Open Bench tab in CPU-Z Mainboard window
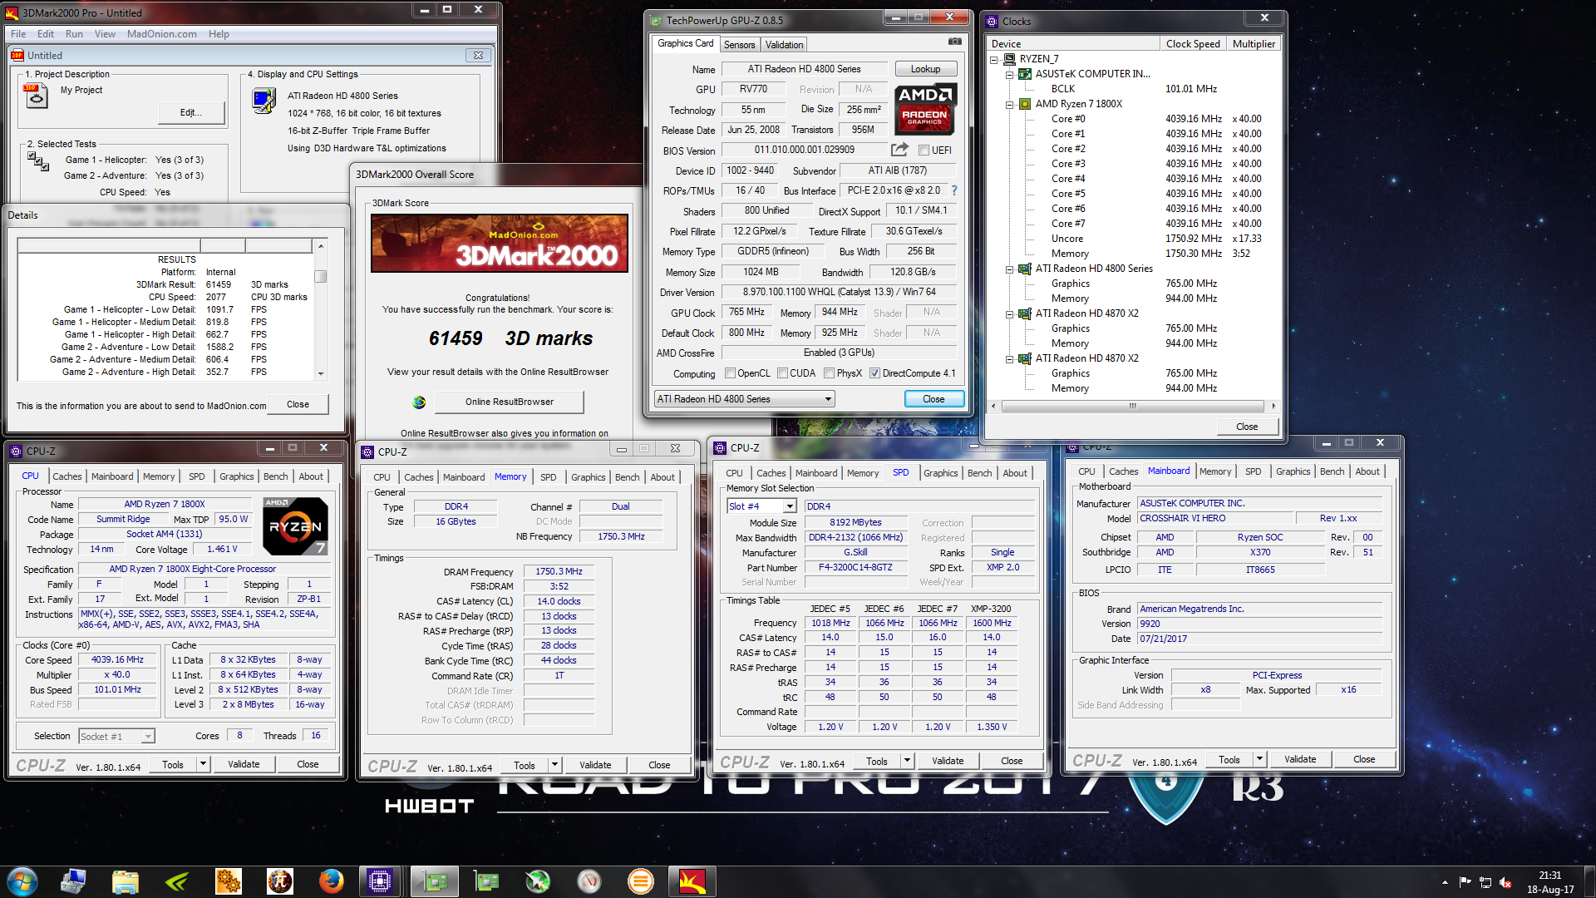 click(x=1332, y=471)
